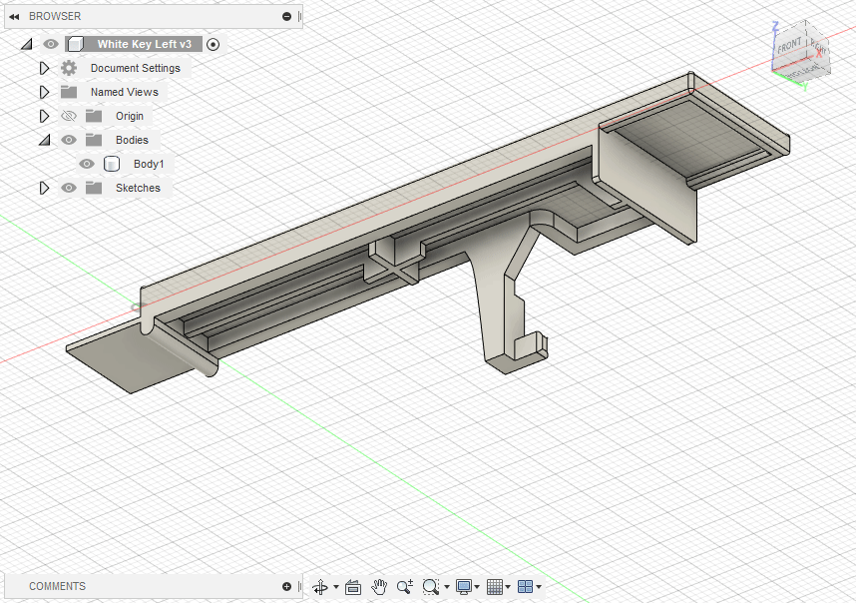Click the Grid and Snaps icon
The height and width of the screenshot is (603, 856).
(494, 587)
